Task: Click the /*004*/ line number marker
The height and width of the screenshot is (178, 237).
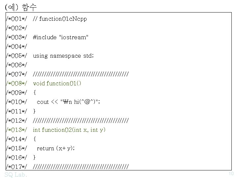Action: pyautogui.click(x=16, y=46)
